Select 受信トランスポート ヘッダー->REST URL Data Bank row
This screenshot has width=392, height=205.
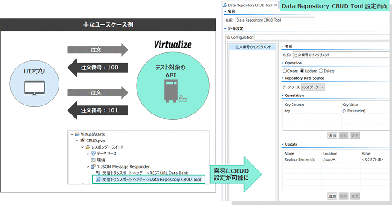(145, 173)
